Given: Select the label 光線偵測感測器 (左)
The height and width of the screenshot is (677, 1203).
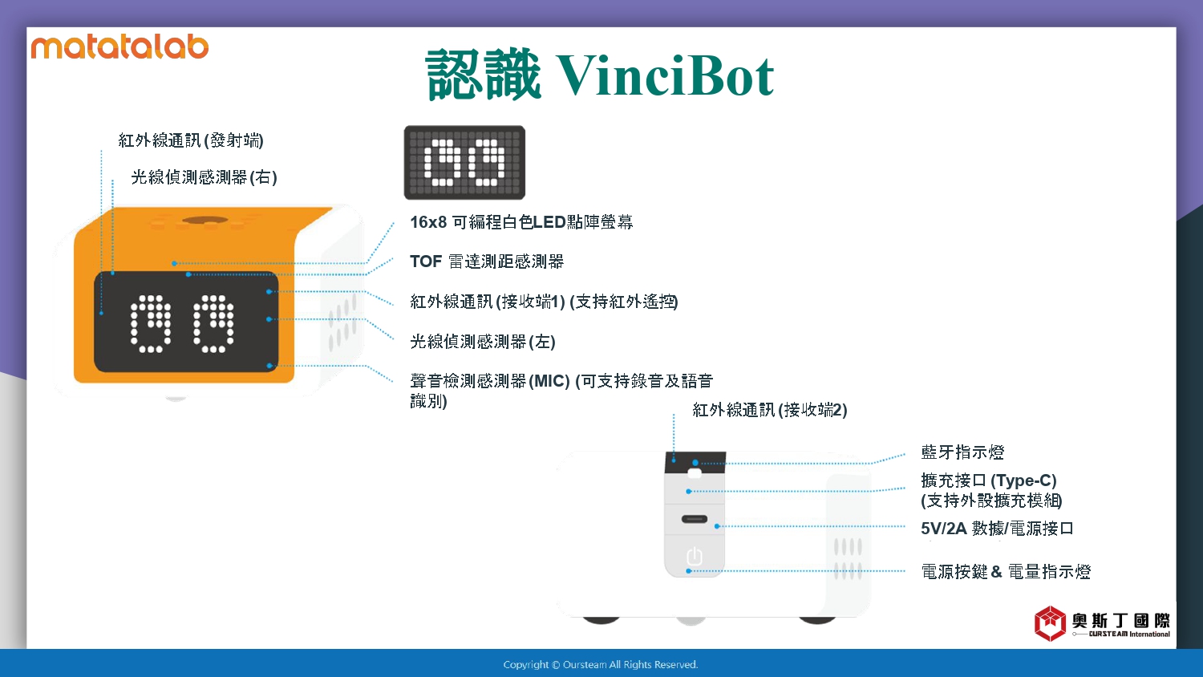Looking at the screenshot, I should (483, 342).
